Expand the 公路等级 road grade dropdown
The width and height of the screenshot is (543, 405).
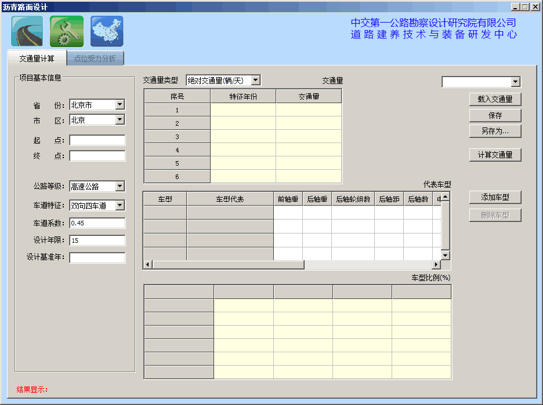pyautogui.click(x=120, y=187)
